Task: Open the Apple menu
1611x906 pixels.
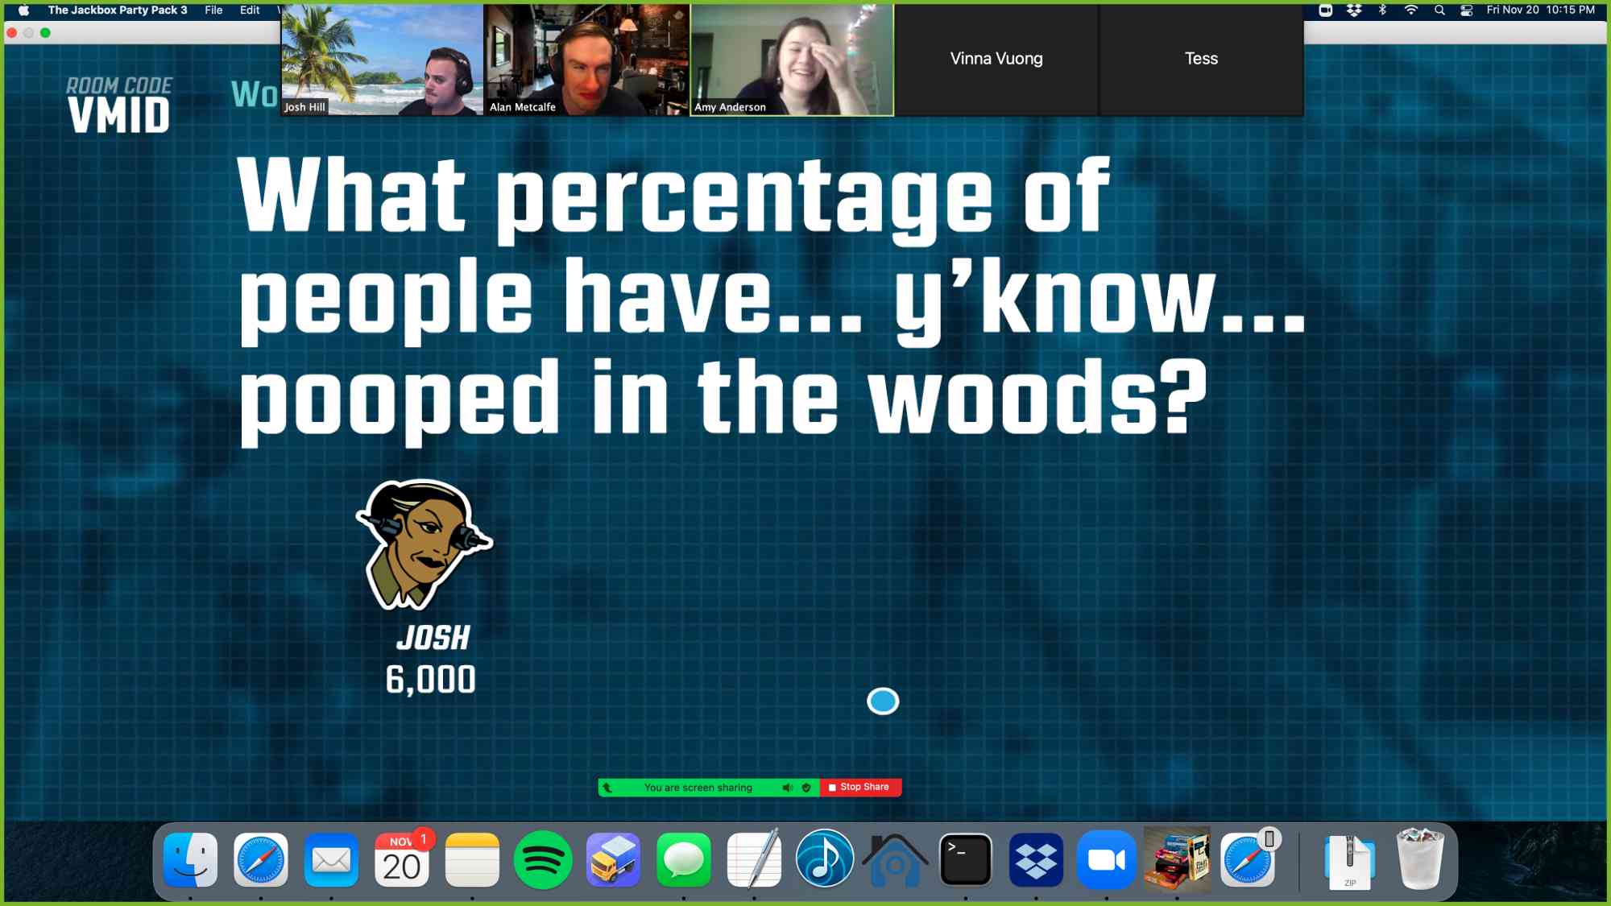Action: click(23, 10)
